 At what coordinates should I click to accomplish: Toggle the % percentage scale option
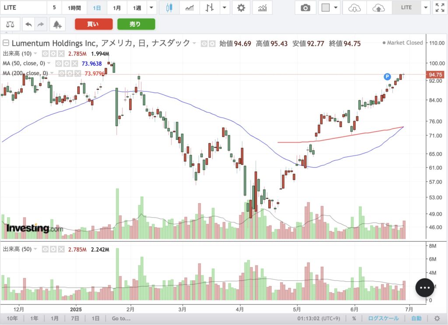pyautogui.click(x=354, y=318)
